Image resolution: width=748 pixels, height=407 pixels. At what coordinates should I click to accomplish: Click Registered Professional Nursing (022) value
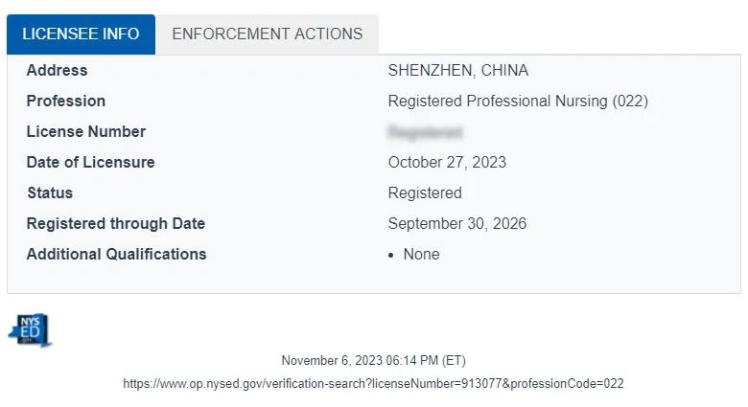click(x=518, y=102)
